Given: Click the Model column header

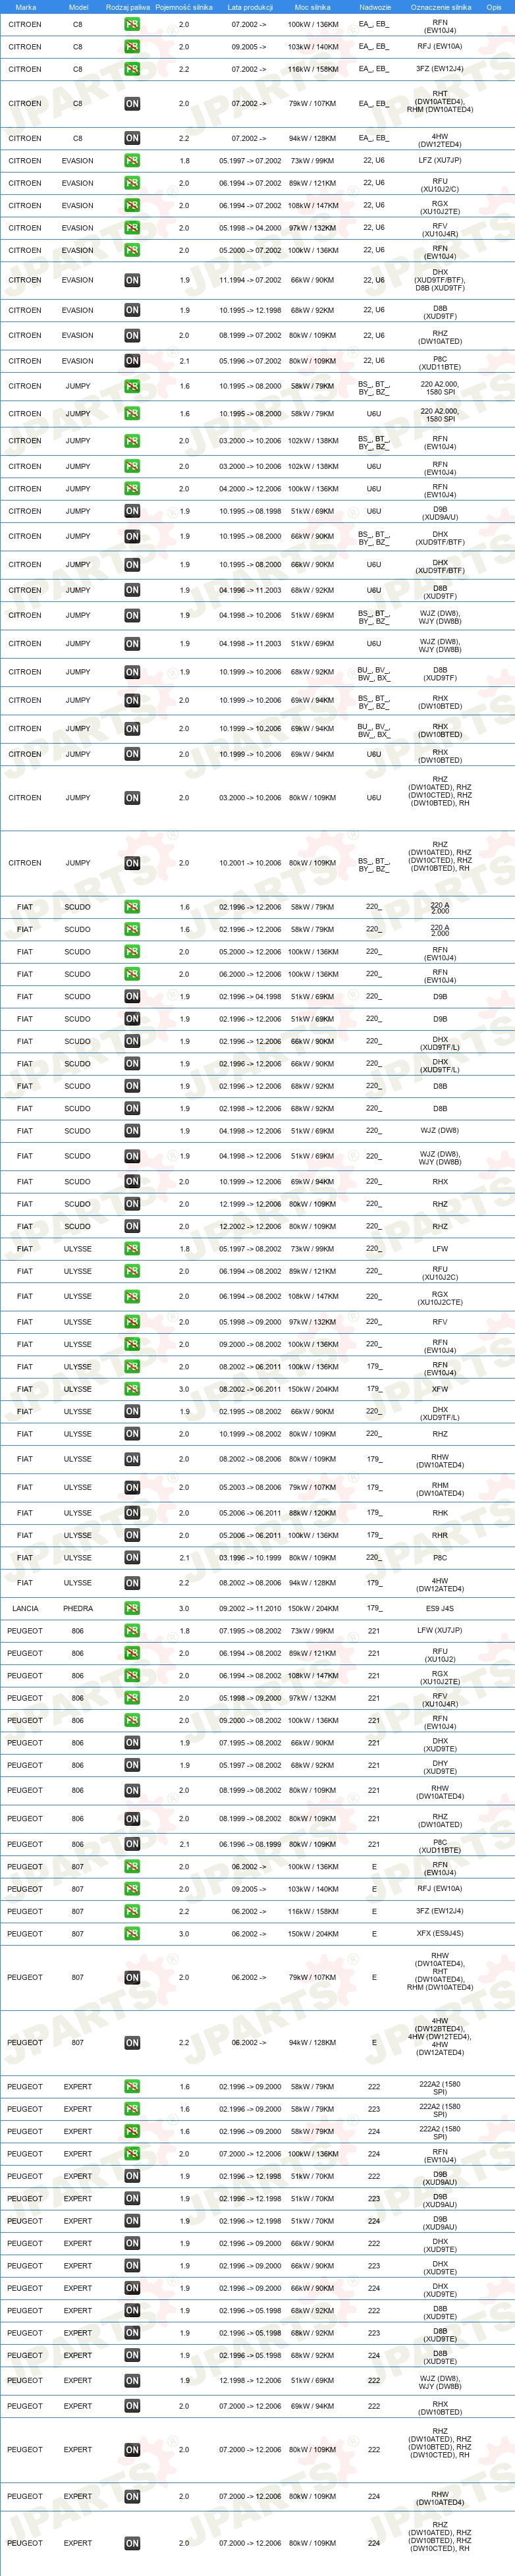Looking at the screenshot, I should coord(78,7).
